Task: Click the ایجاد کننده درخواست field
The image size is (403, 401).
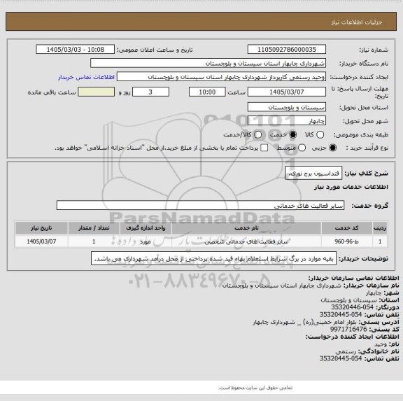Action: tap(221, 77)
